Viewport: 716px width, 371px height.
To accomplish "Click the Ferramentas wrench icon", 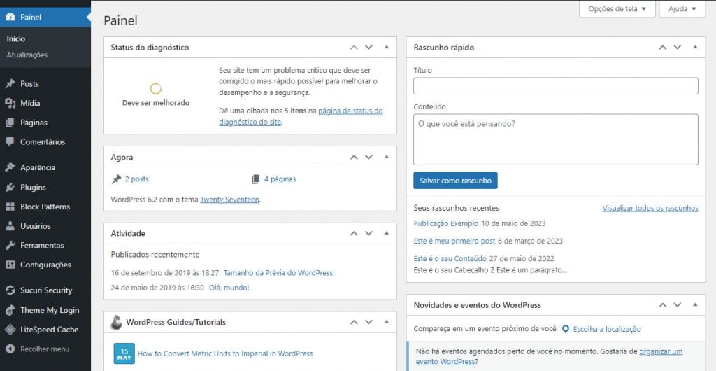I will (10, 246).
